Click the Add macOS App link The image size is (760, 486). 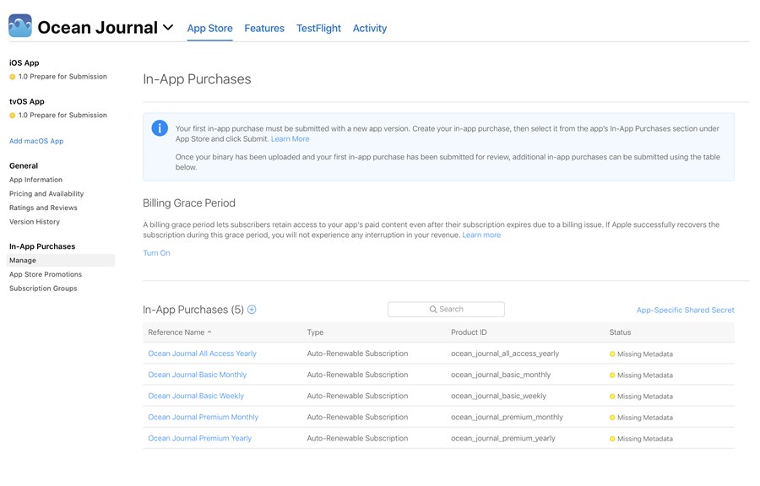coord(36,141)
